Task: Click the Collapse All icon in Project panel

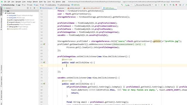Action: click(x=31, y=8)
